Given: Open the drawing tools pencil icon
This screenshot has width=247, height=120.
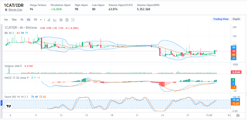Looking at the screenshot, I should click(x=49, y=20).
